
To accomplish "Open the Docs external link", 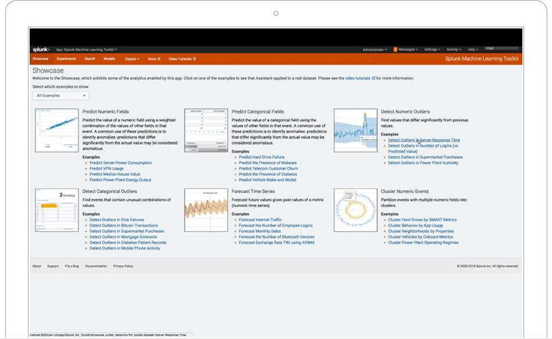I will (x=154, y=59).
